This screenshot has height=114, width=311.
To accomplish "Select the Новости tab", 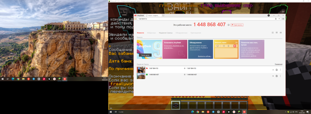I will tap(141, 33).
